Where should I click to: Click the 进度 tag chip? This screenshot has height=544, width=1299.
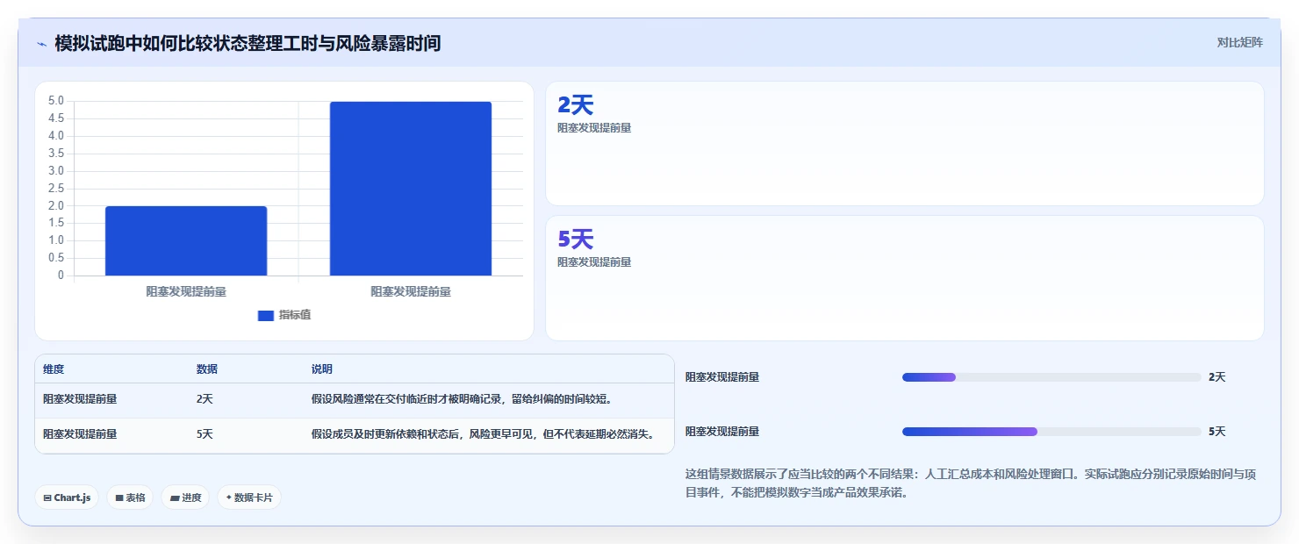[185, 497]
